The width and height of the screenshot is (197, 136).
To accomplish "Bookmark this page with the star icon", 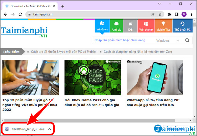I will click(x=160, y=14).
